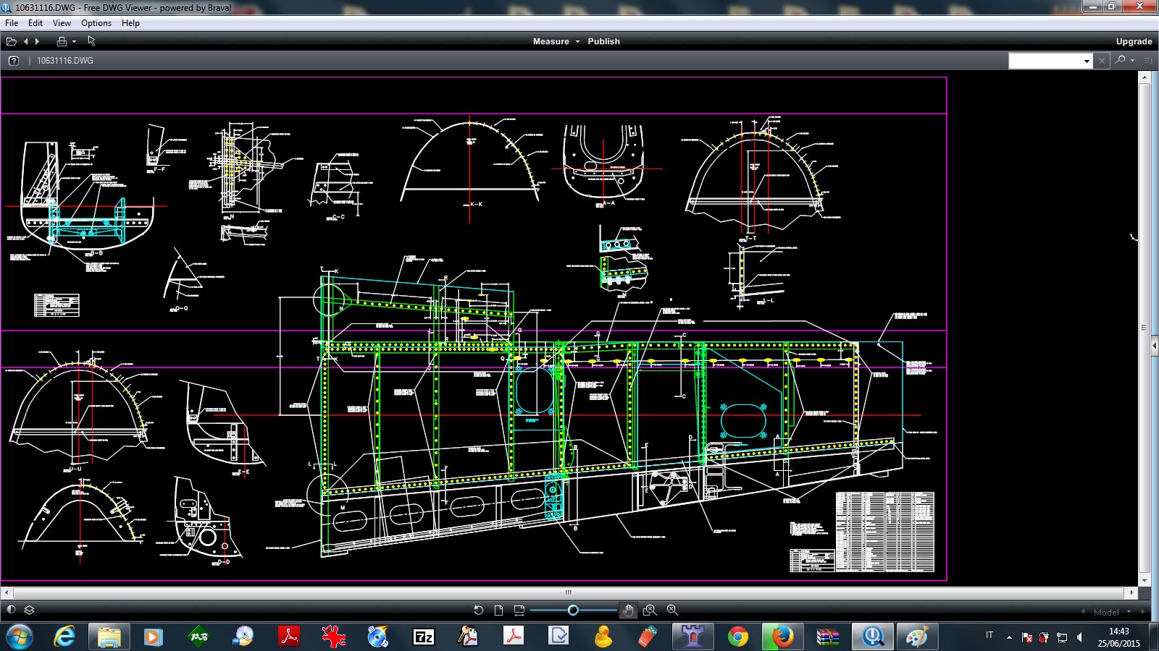1159x651 pixels.
Task: Open the Options menu
Action: [96, 23]
